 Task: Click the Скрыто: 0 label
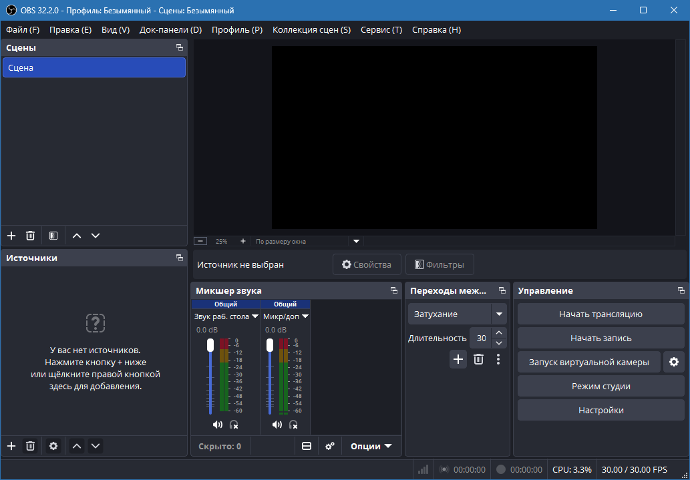(x=220, y=446)
